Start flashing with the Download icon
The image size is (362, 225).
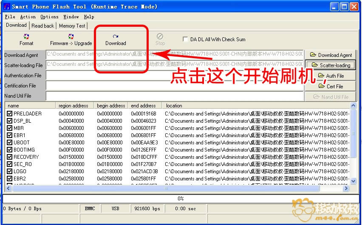pos(116,39)
